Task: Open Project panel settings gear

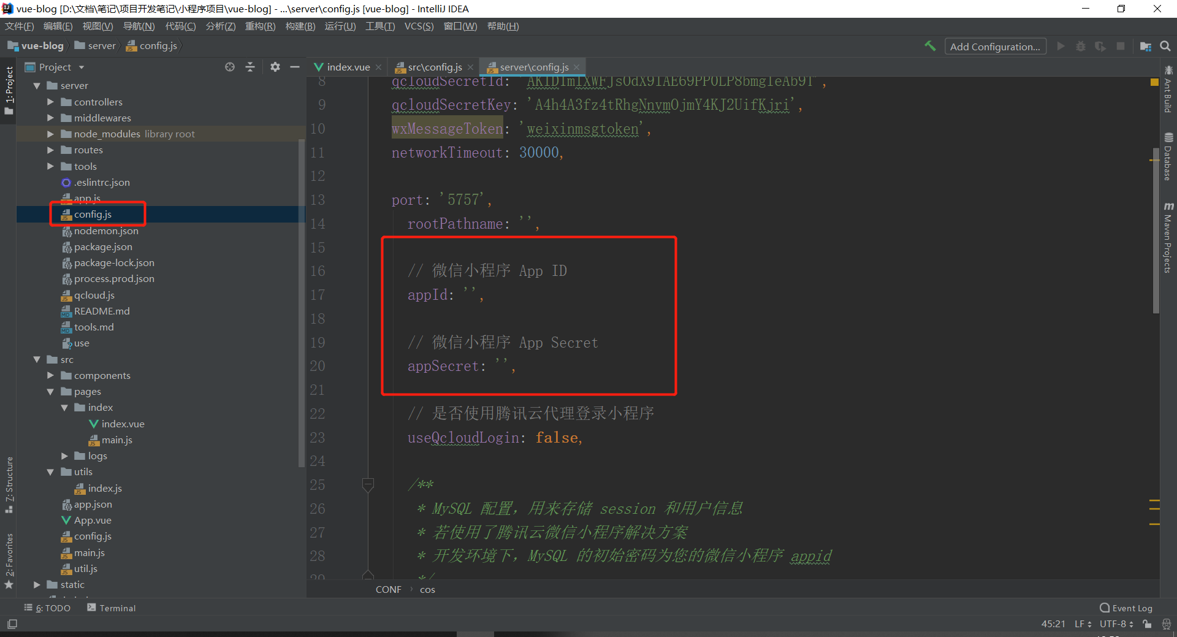Action: [x=275, y=67]
